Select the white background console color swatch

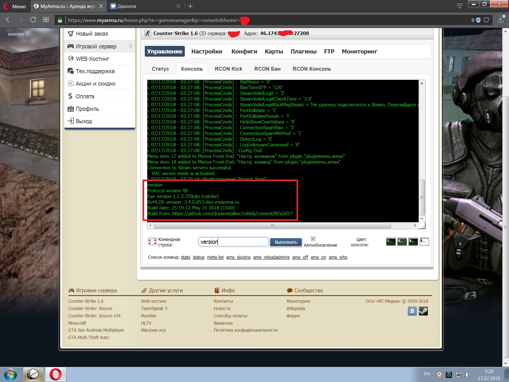(424, 242)
